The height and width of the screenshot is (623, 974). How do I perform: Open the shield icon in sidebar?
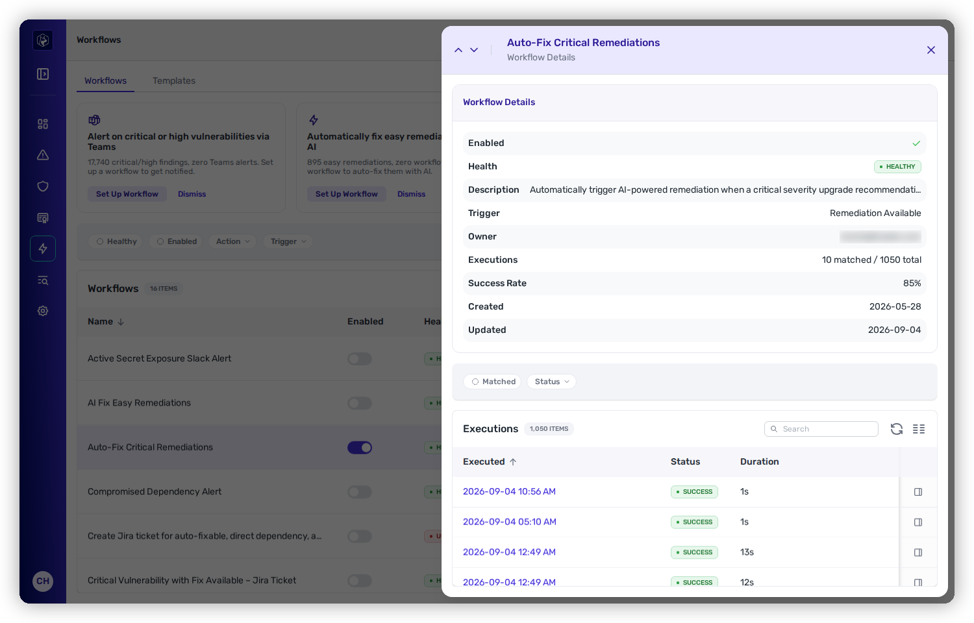tap(43, 186)
